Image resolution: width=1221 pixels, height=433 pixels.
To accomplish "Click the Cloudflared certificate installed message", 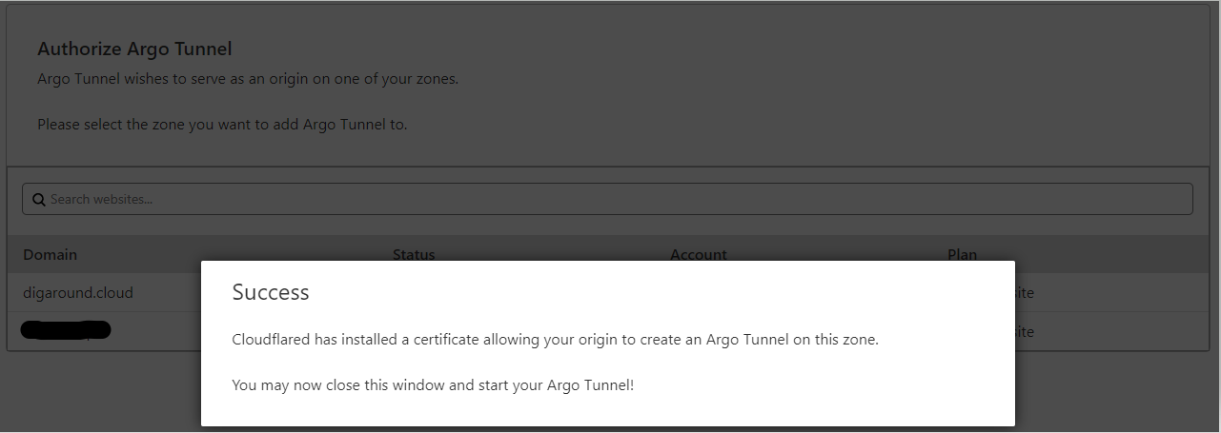I will tap(555, 340).
